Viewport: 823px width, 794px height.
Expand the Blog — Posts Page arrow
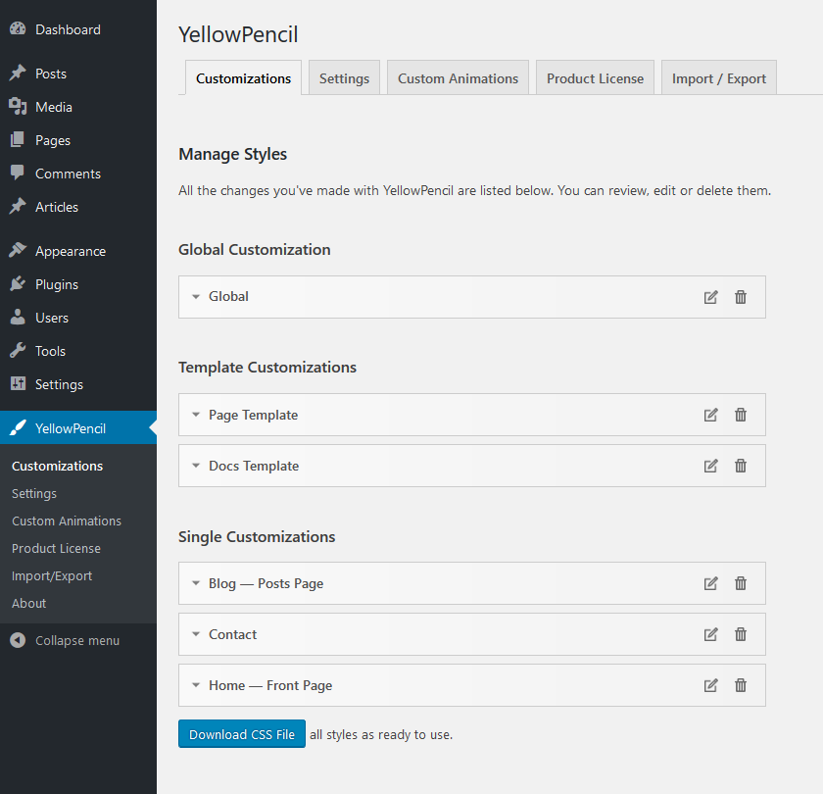196,583
